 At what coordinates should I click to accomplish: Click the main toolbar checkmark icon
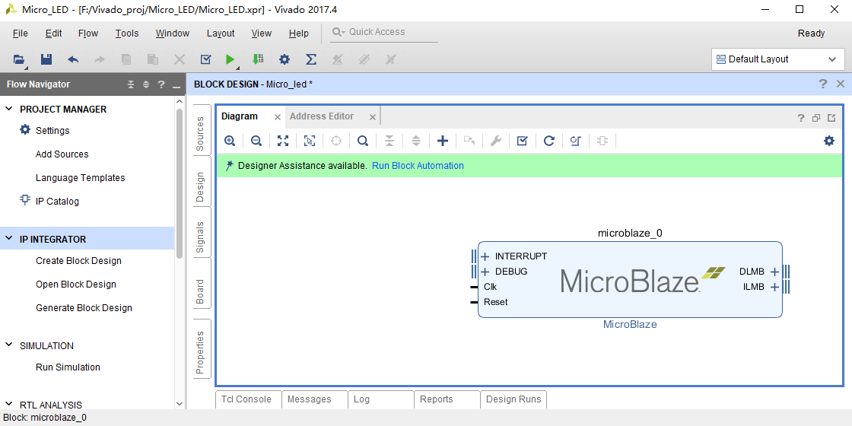tap(205, 59)
